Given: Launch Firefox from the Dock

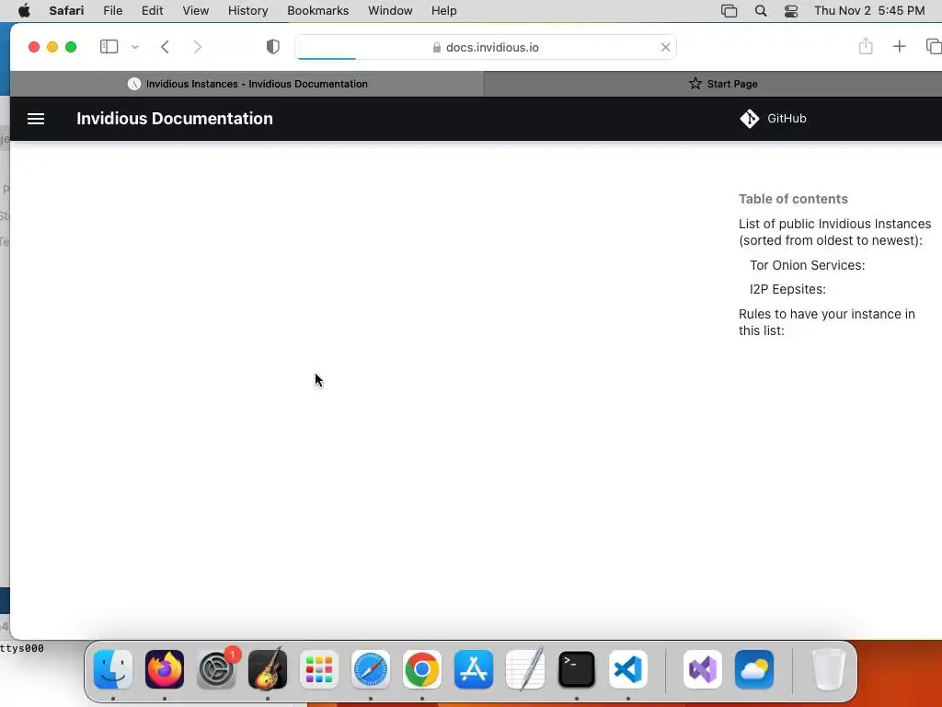Looking at the screenshot, I should [165, 669].
